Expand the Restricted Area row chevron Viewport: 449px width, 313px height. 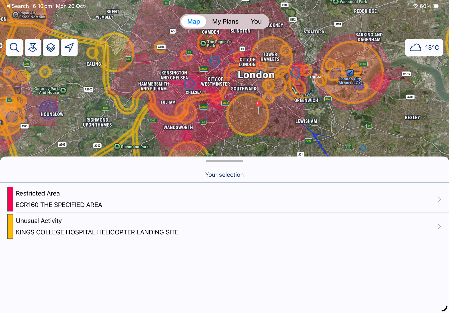click(x=439, y=199)
